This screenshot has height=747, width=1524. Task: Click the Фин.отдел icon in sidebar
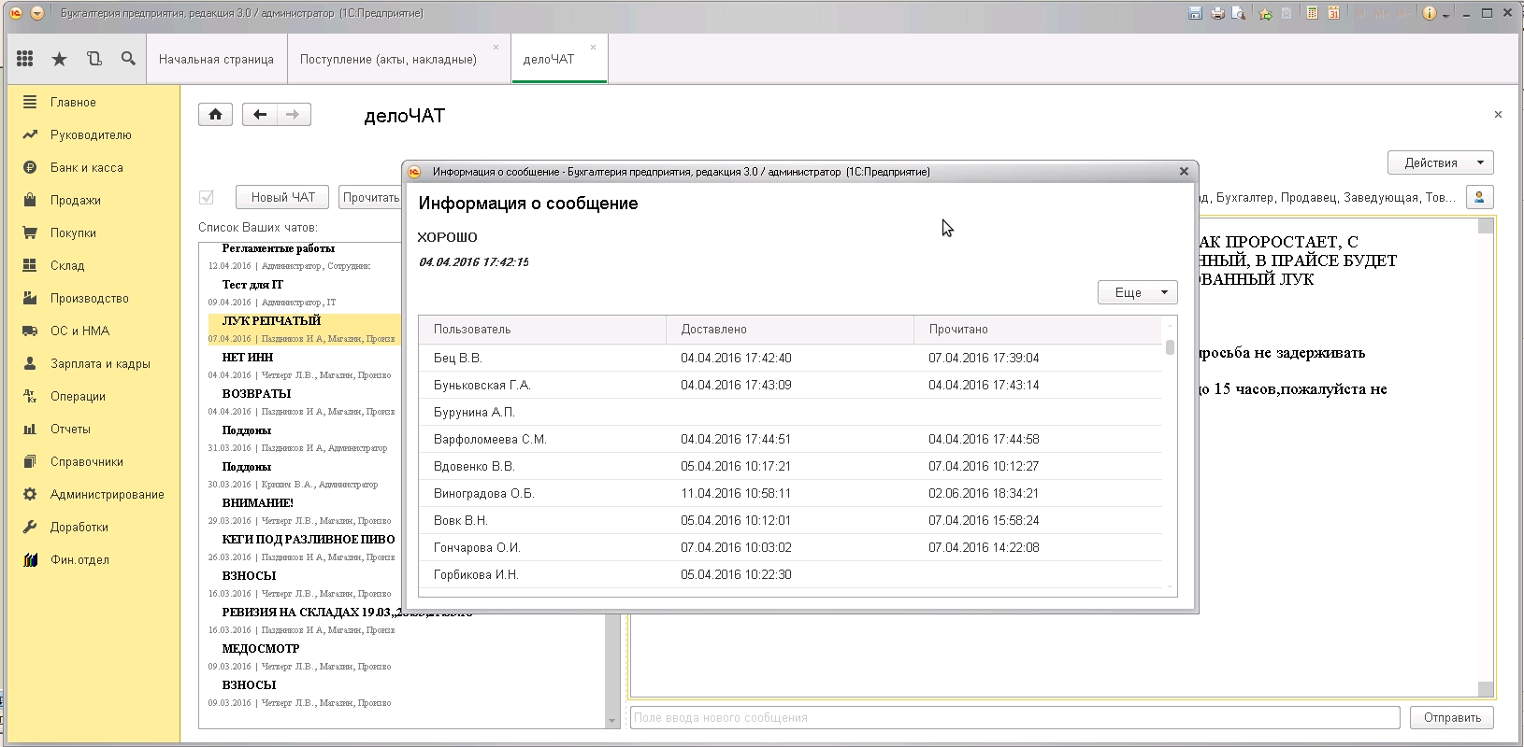coord(30,559)
